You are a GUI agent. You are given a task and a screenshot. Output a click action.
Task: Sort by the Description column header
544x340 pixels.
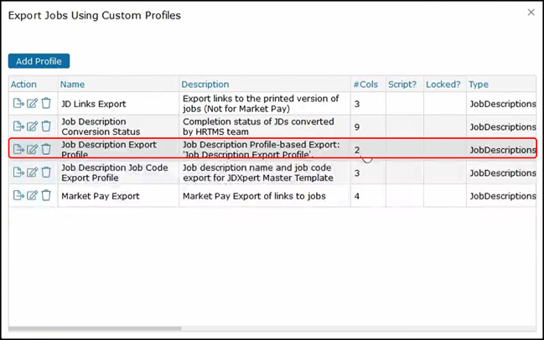click(205, 85)
